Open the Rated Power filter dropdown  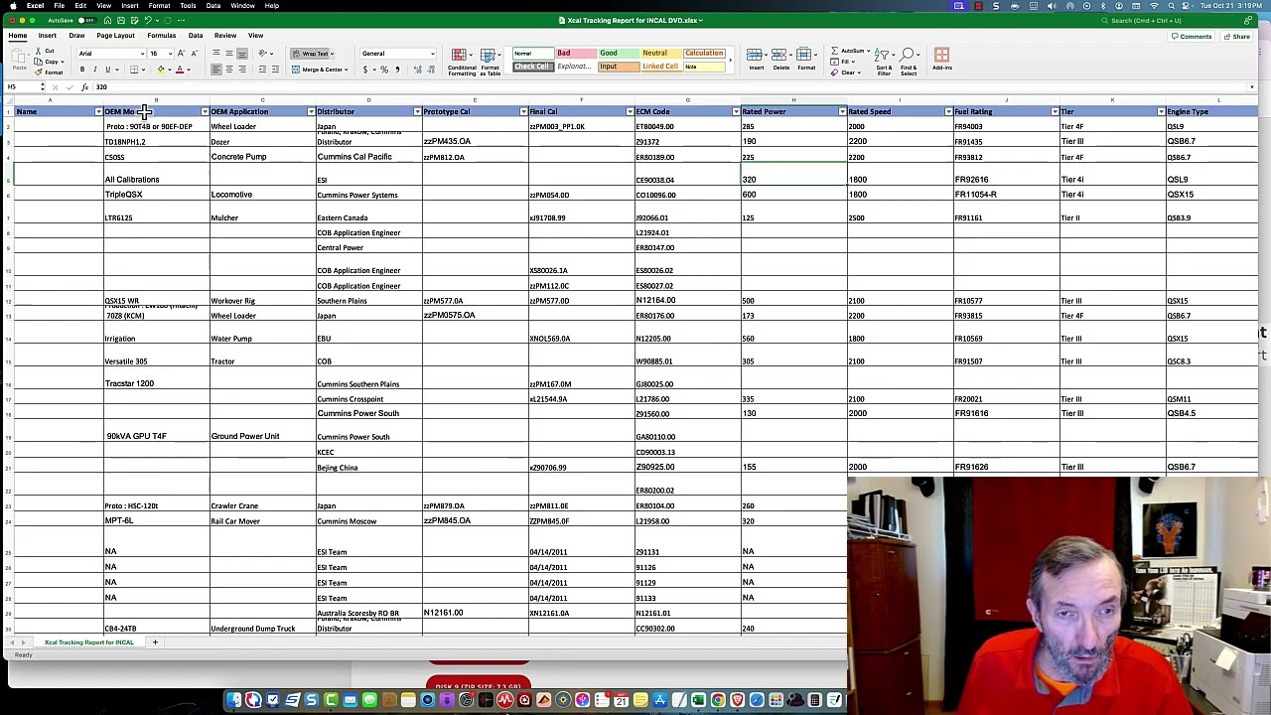point(842,112)
